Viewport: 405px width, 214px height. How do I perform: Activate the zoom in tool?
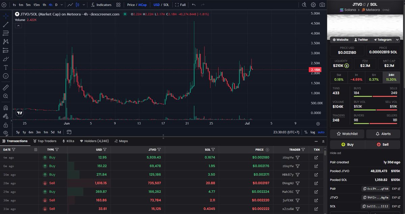coord(6,96)
